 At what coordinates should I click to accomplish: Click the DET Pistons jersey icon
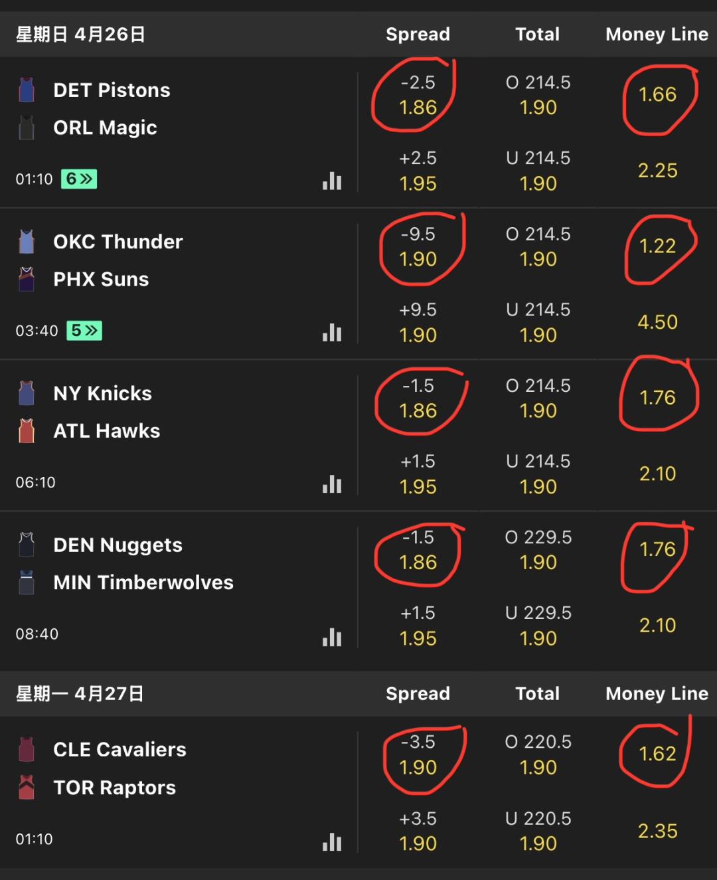click(27, 90)
